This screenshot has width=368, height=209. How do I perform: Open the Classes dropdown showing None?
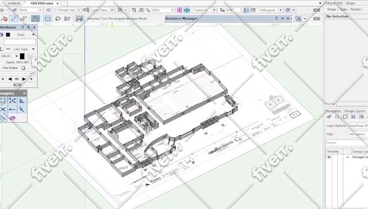[31, 10]
